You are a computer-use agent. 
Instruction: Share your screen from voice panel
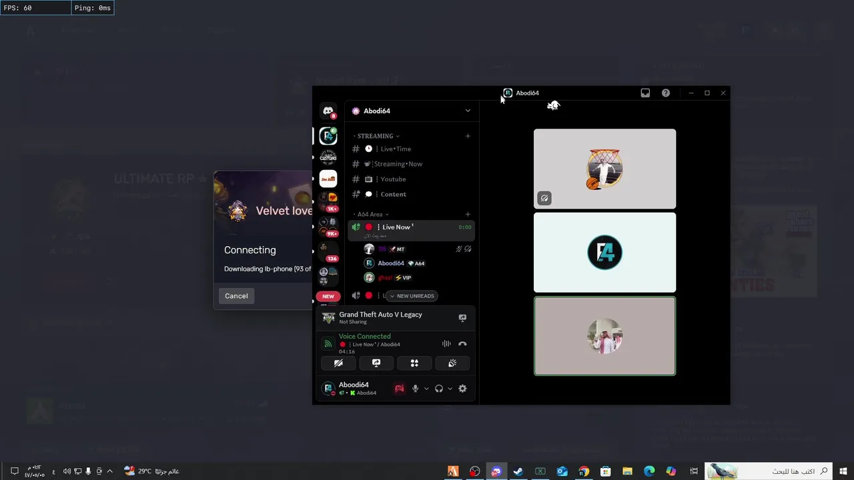tap(376, 363)
